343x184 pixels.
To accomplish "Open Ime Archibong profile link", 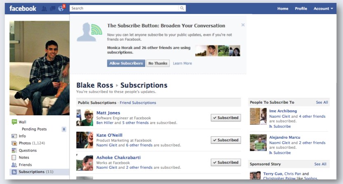I will 283,111.
